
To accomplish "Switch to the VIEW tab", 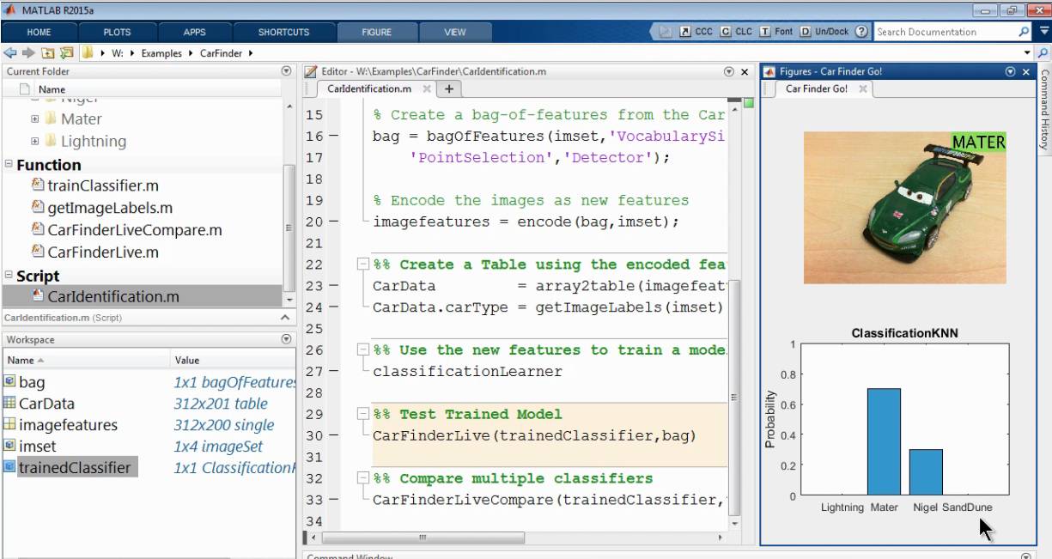I will tap(455, 32).
